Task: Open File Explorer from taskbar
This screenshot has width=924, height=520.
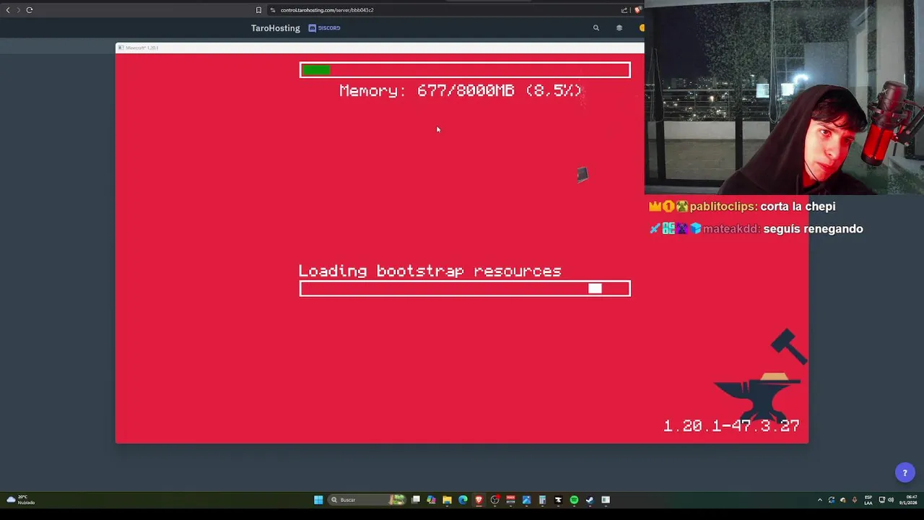Action: (447, 500)
